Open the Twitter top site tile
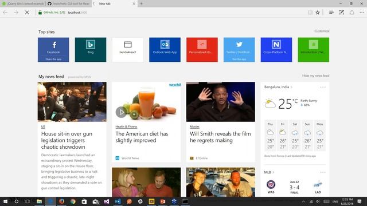 point(239,50)
